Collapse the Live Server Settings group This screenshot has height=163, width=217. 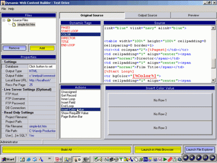[x=3, y=89]
